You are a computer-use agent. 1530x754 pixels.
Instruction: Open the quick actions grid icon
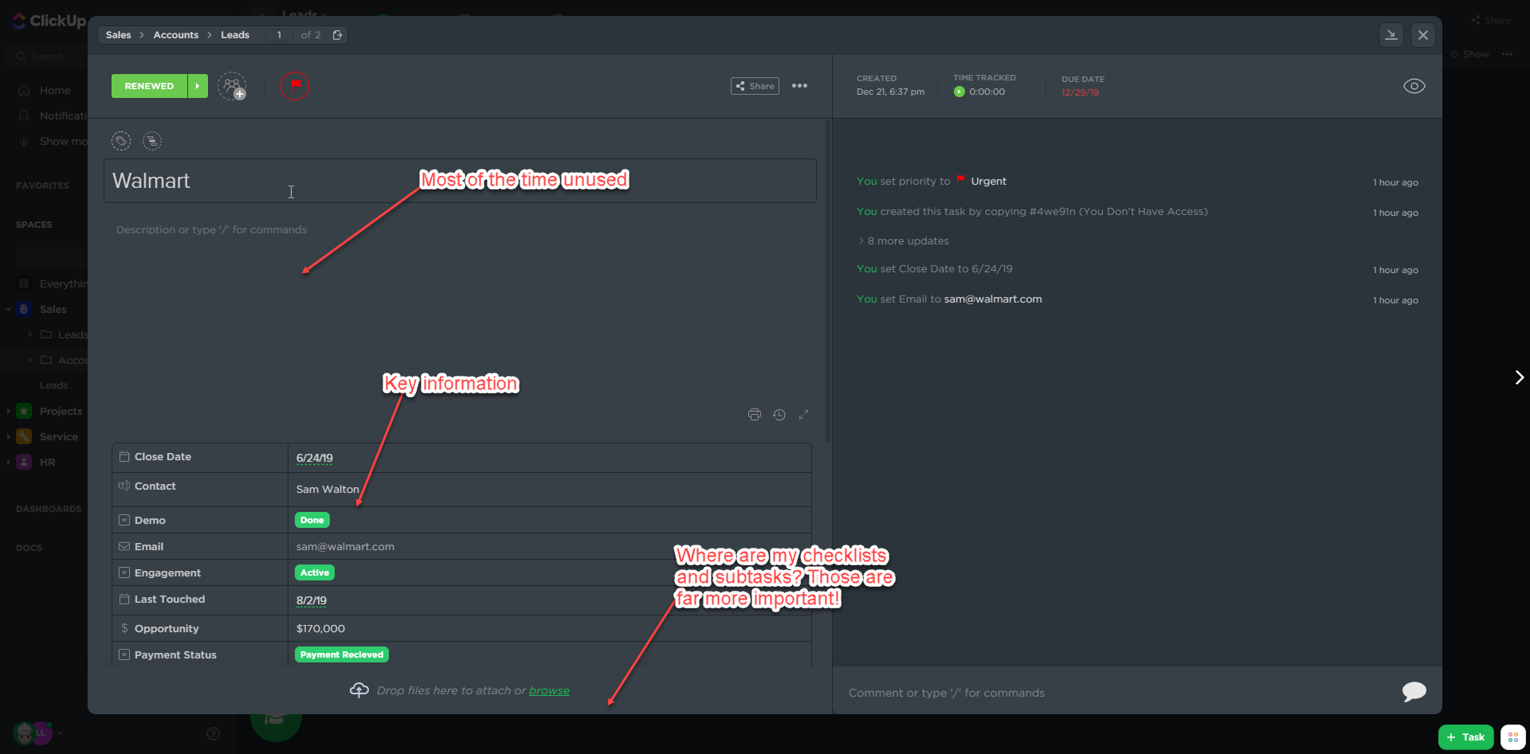(1512, 737)
